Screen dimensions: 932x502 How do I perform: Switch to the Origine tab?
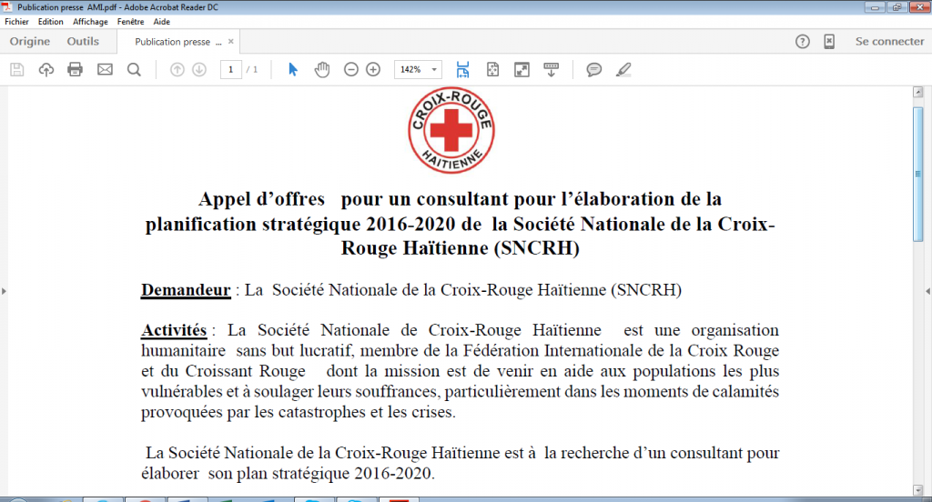pyautogui.click(x=30, y=42)
